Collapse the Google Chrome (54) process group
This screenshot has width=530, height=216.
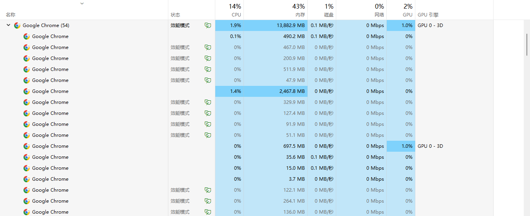click(x=8, y=25)
